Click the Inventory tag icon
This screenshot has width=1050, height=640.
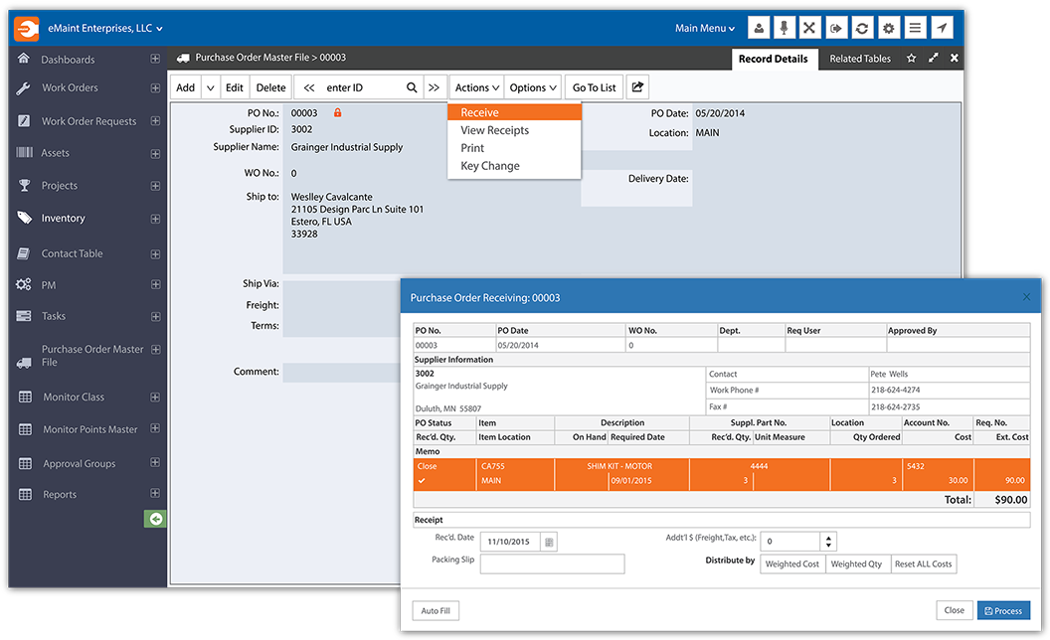point(24,218)
